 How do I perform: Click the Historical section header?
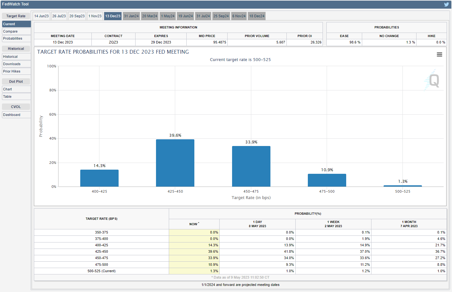click(16, 49)
